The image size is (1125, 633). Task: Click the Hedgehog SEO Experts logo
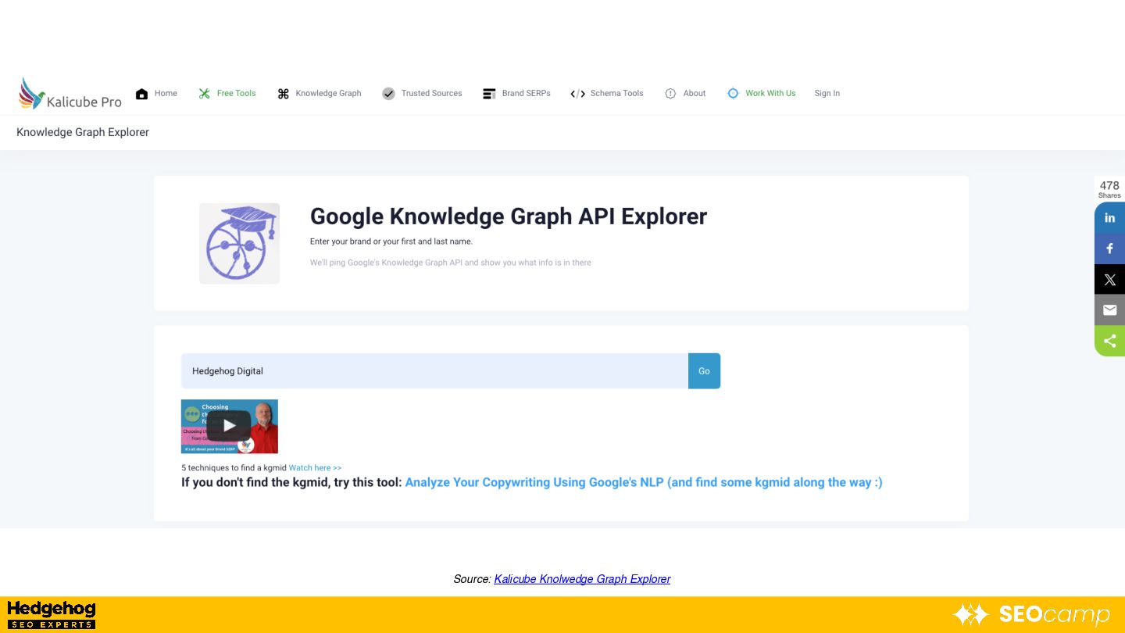coord(52,615)
